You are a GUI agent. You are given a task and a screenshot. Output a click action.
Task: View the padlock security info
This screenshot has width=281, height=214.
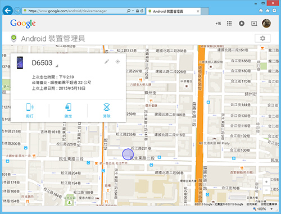tap(137, 11)
